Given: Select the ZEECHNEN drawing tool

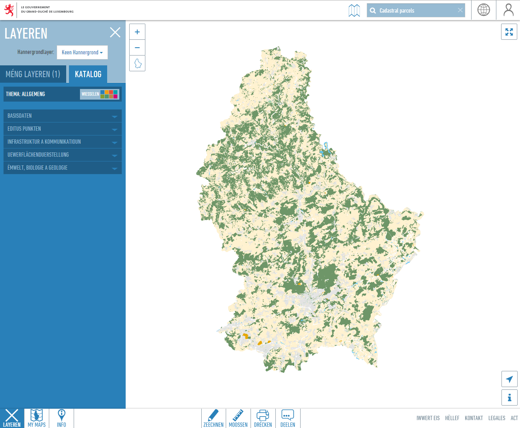Looking at the screenshot, I should pos(213,418).
